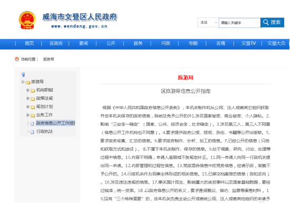Select 政策法规 in the tree

pyautogui.click(x=44, y=98)
